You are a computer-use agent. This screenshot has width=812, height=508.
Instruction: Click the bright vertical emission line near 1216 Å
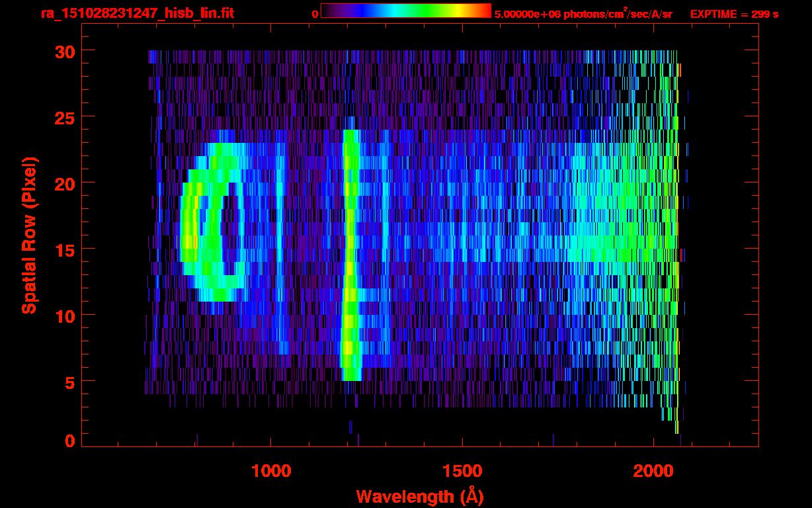[350, 255]
